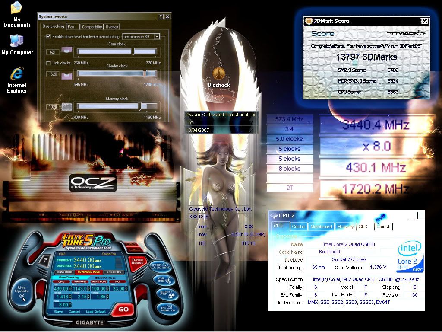Click the 13797 3DMarks score text
The width and height of the screenshot is (442, 332).
[x=366, y=57]
